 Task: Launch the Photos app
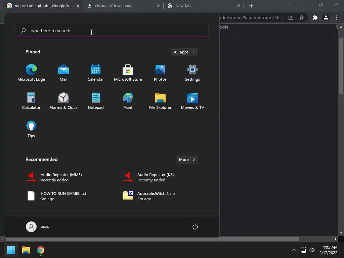[x=160, y=73]
